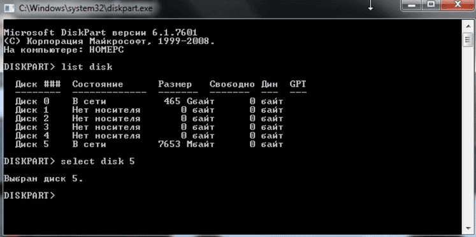
Task: Click the 'Корпорация Майкрософт, 1999-2008' line
Action: [x=110, y=41]
